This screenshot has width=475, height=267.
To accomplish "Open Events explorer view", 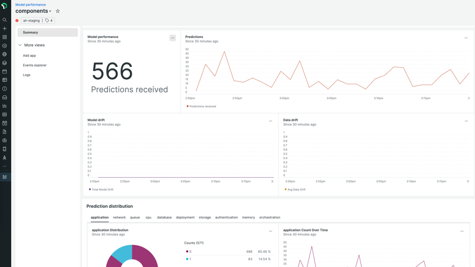I will (35, 65).
